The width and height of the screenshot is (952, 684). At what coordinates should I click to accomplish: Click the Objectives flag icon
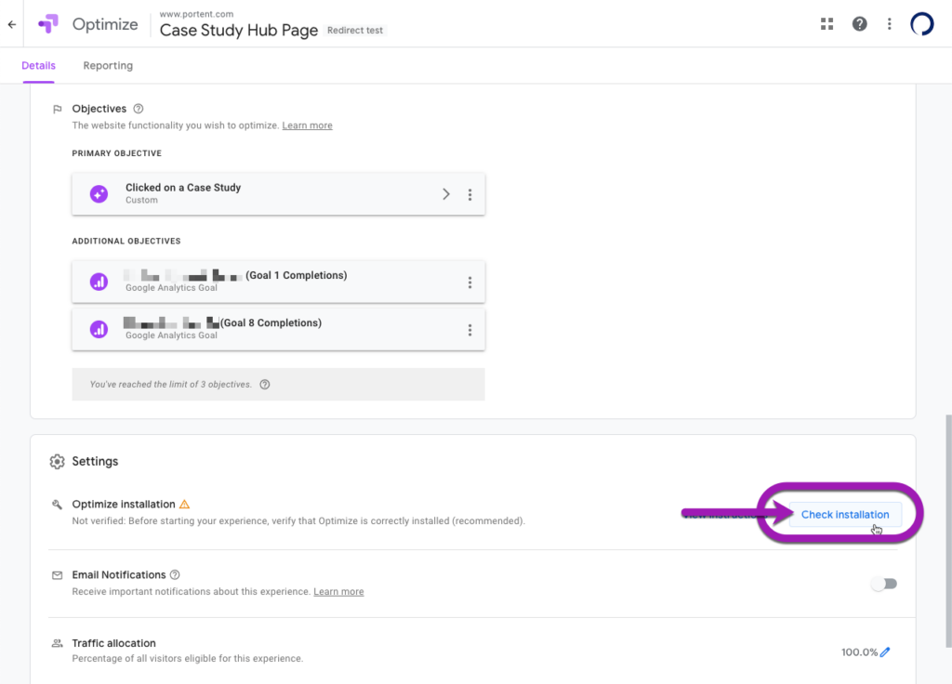pos(57,110)
